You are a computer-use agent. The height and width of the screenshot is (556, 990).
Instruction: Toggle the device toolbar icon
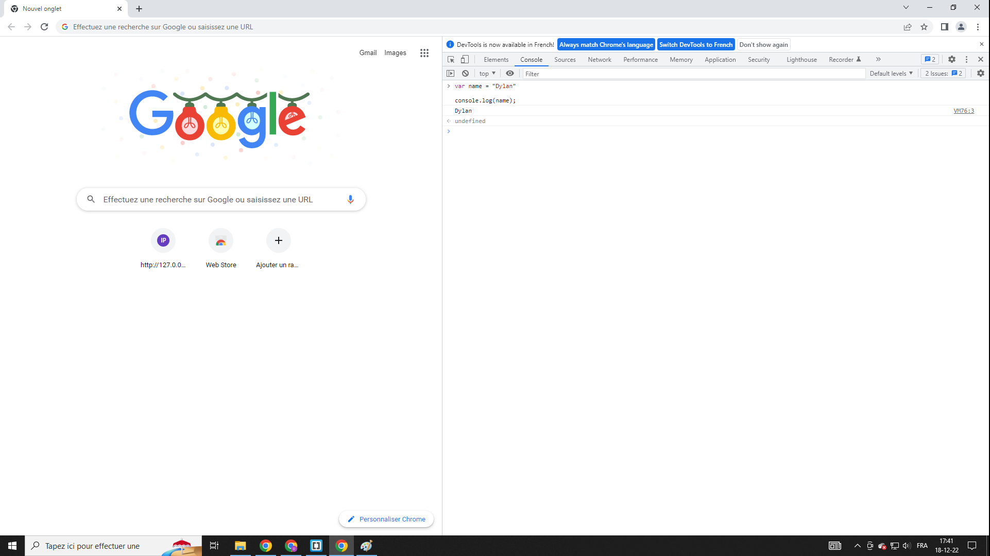tap(465, 59)
